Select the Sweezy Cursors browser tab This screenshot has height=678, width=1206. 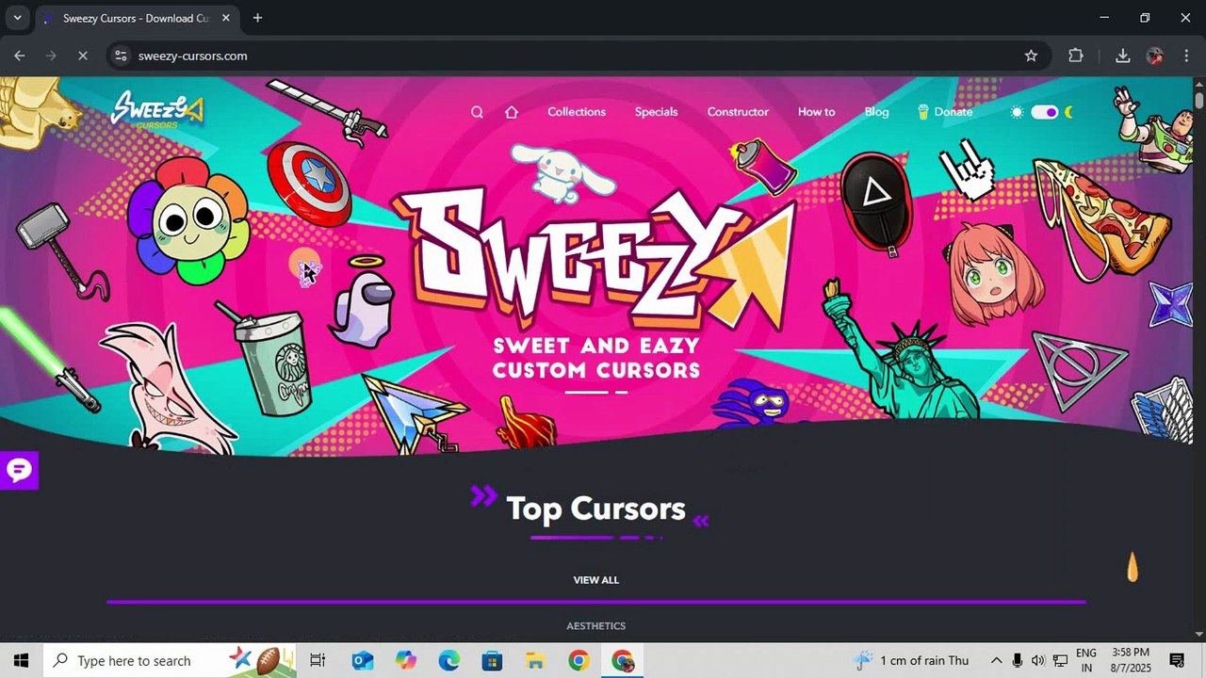pyautogui.click(x=138, y=18)
